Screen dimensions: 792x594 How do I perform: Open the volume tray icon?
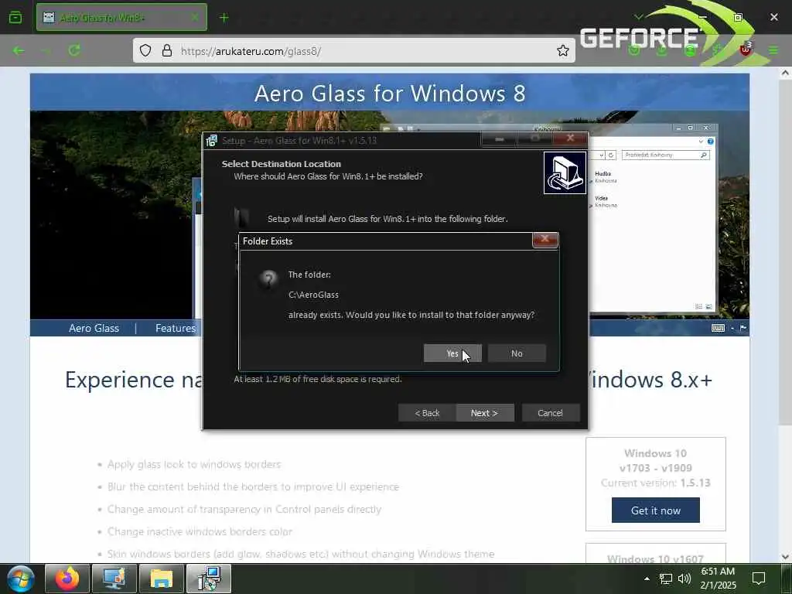[684, 579]
